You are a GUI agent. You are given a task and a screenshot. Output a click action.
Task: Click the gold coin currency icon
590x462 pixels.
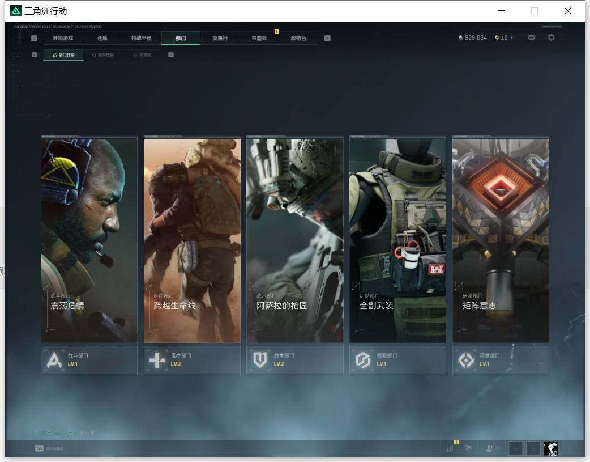pos(497,37)
